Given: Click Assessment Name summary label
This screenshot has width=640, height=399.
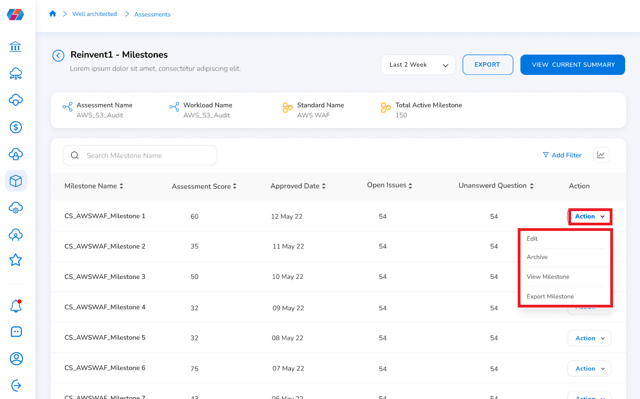Looking at the screenshot, I should click(105, 105).
